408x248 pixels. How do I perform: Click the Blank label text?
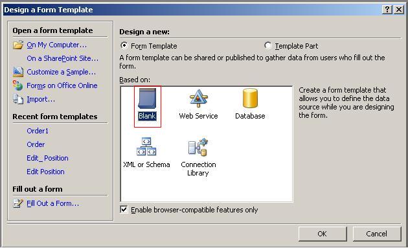[x=147, y=116]
